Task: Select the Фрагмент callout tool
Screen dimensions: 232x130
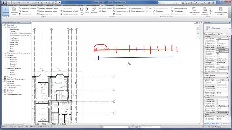Action: pyautogui.click(x=94, y=10)
